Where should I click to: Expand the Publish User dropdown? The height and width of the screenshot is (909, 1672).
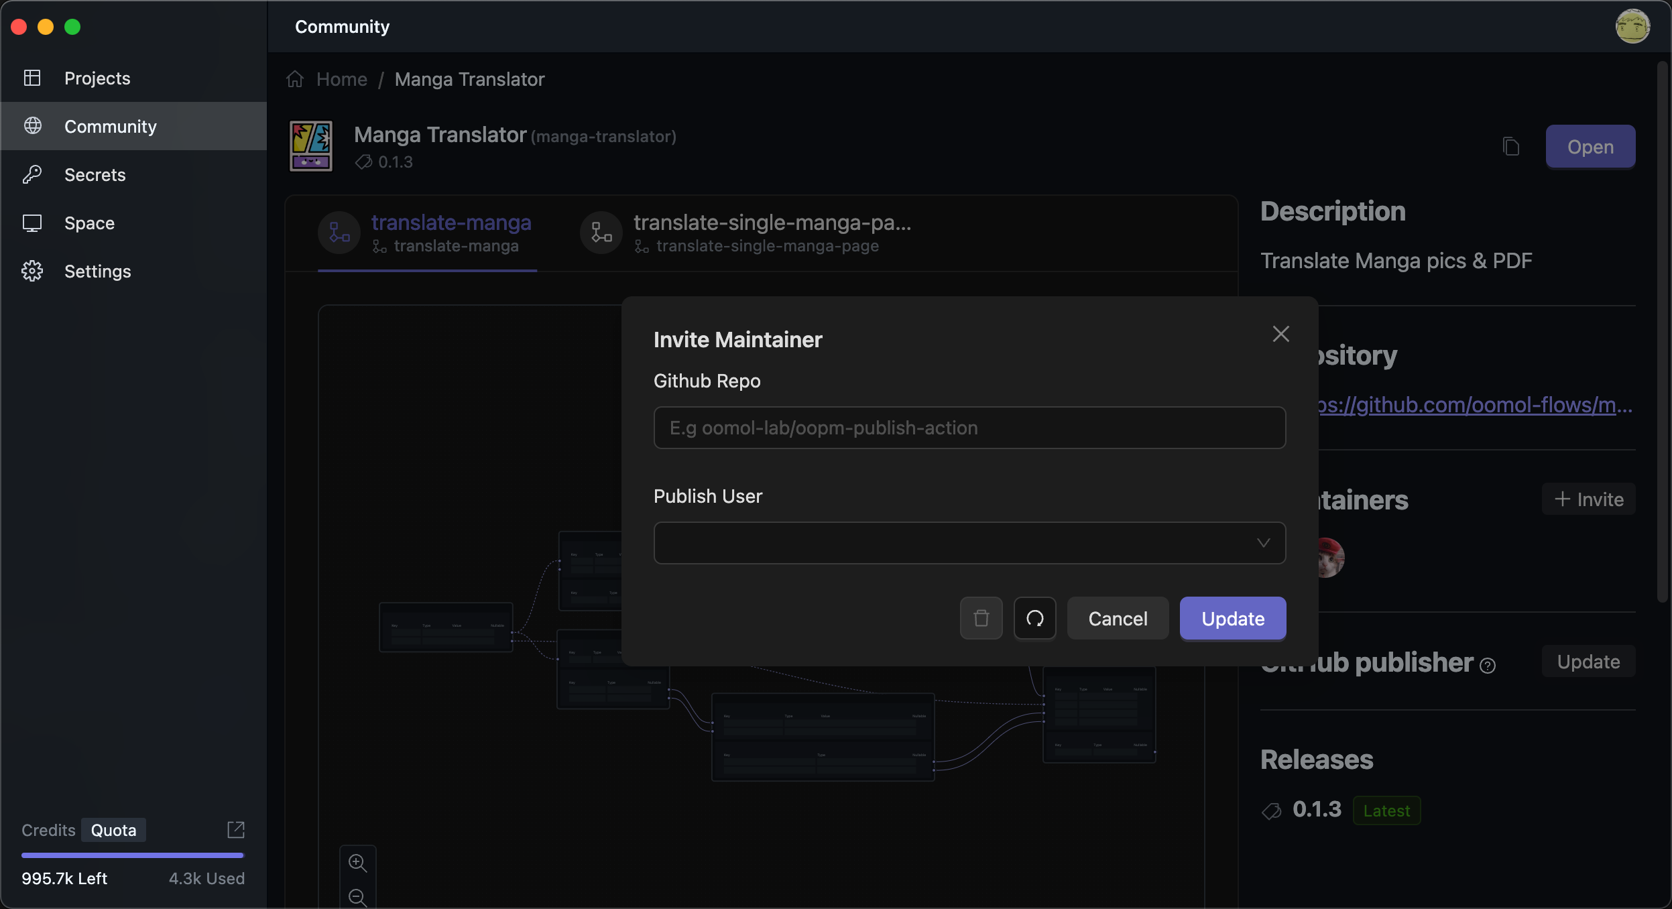969,543
